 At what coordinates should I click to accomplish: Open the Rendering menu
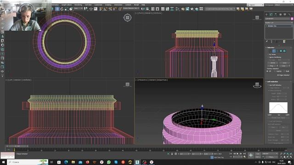(78, 5)
